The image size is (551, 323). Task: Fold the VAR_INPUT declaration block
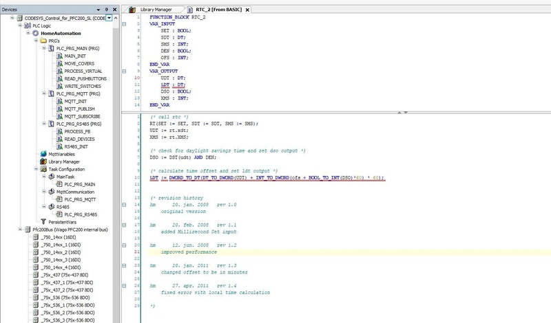124,24
